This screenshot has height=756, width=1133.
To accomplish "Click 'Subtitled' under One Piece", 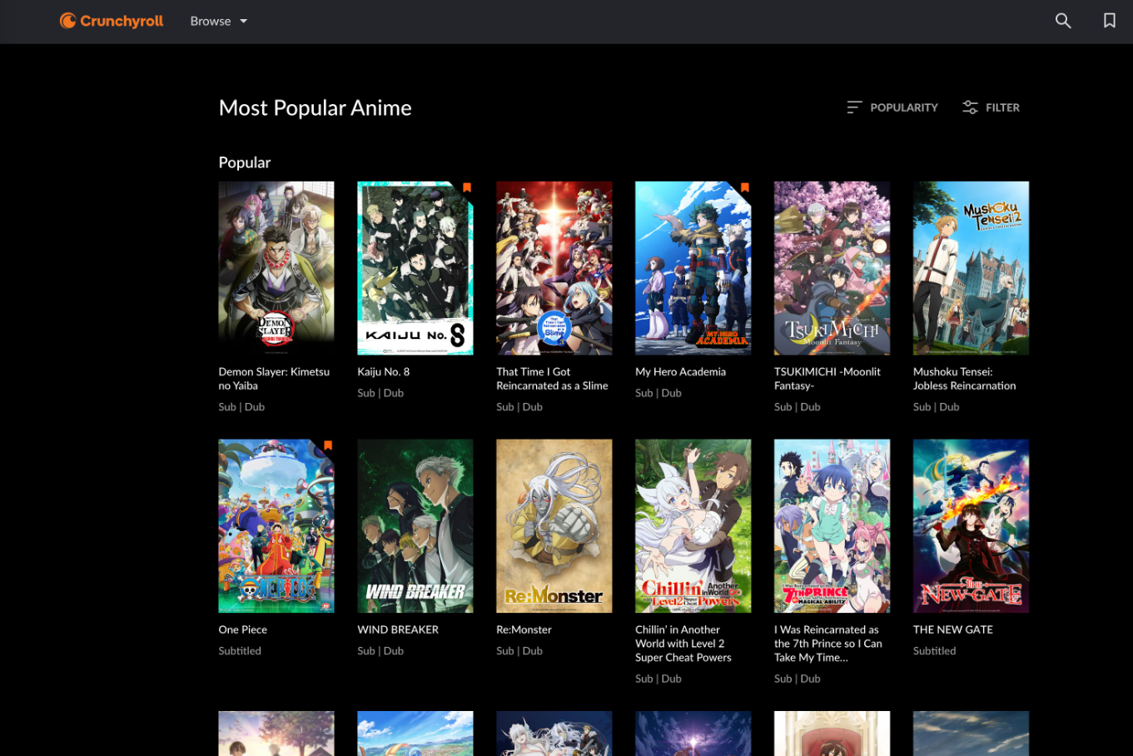I will (x=240, y=651).
